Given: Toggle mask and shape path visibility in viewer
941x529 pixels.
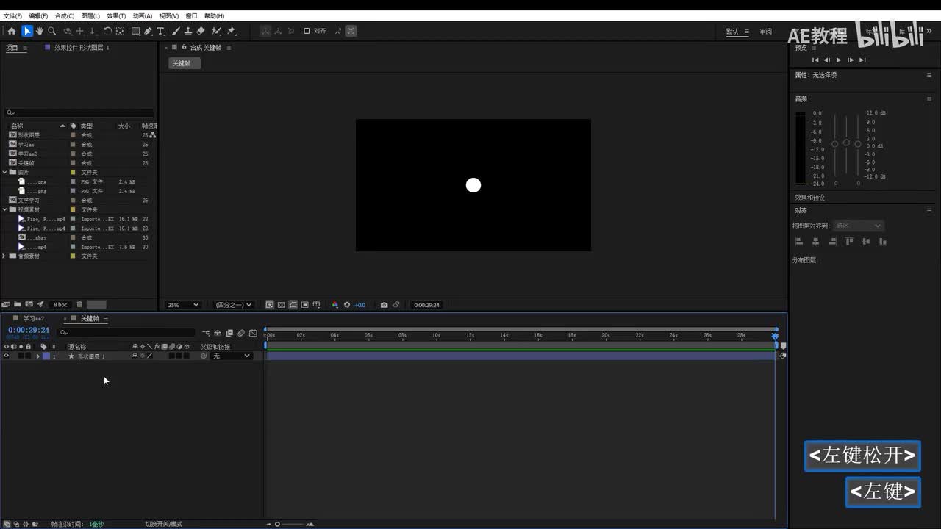Looking at the screenshot, I should tap(293, 305).
